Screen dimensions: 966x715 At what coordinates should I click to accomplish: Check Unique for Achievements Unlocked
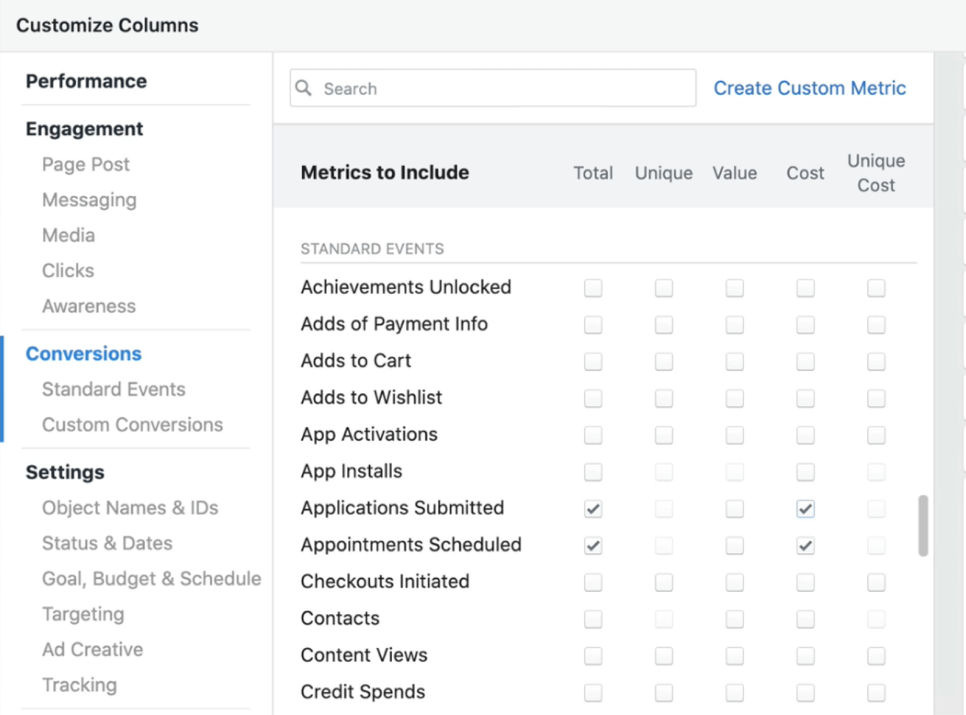coord(664,288)
